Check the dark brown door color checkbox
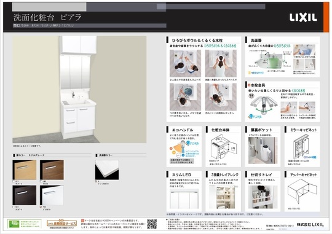The image size is (332, 234). click(x=14, y=207)
